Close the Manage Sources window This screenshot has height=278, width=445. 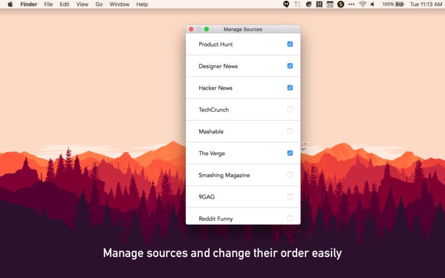coord(191,29)
